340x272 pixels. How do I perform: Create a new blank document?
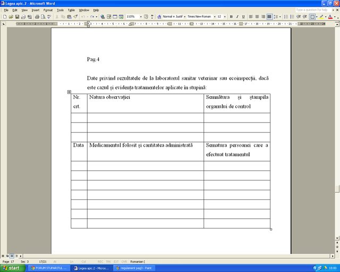click(5, 16)
